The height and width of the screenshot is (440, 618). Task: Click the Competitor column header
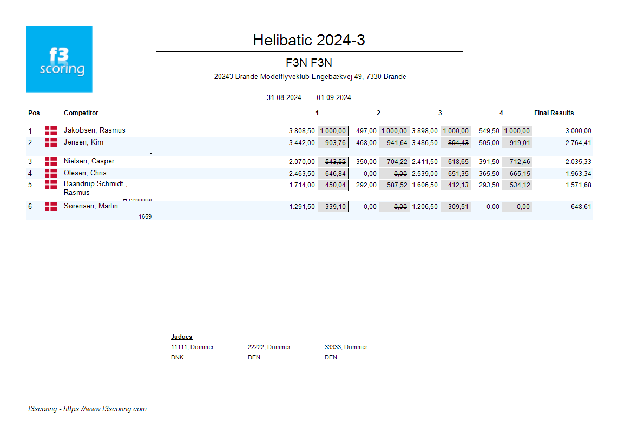coord(81,113)
